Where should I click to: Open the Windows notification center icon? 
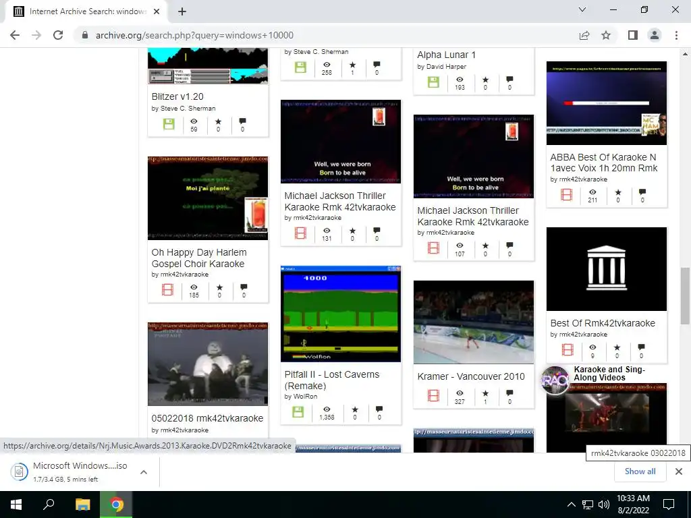tap(669, 505)
